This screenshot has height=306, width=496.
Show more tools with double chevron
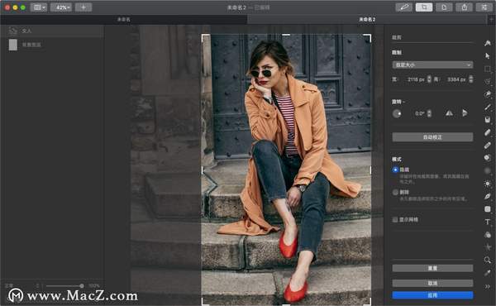coord(487,286)
